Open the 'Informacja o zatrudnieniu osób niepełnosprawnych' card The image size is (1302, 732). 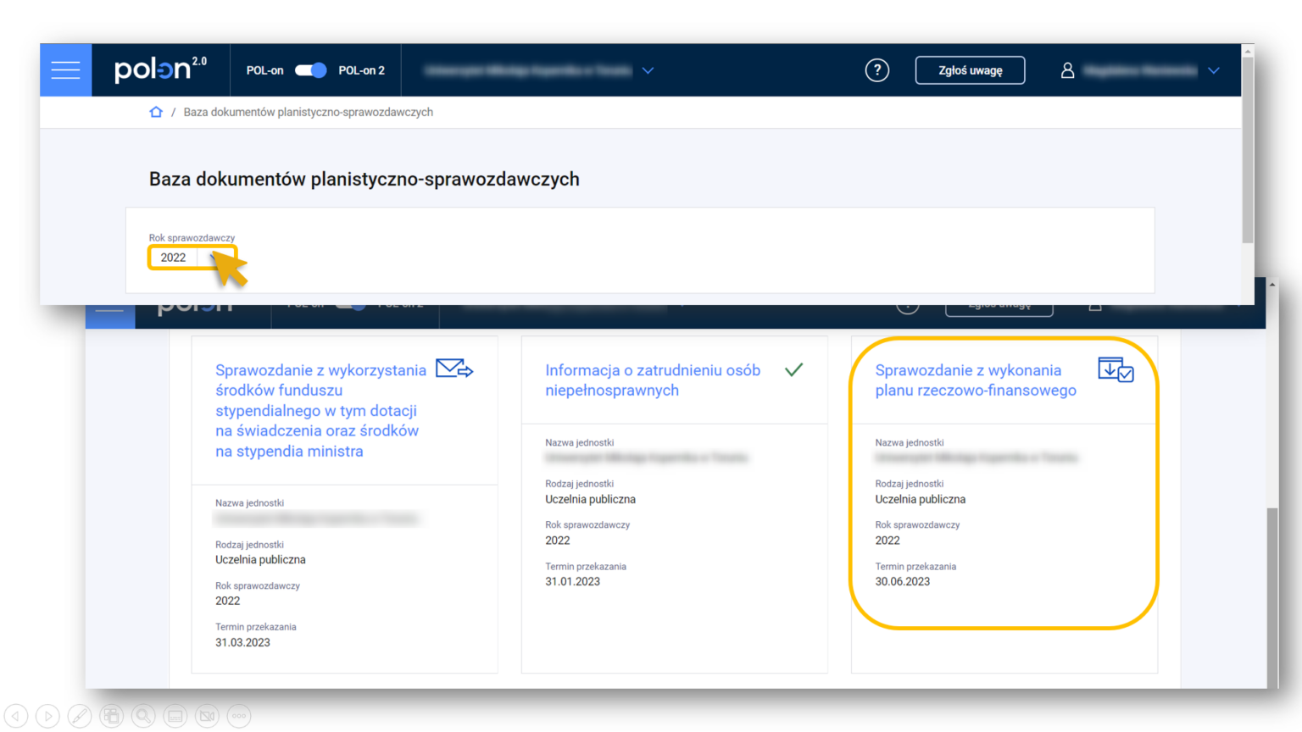653,380
